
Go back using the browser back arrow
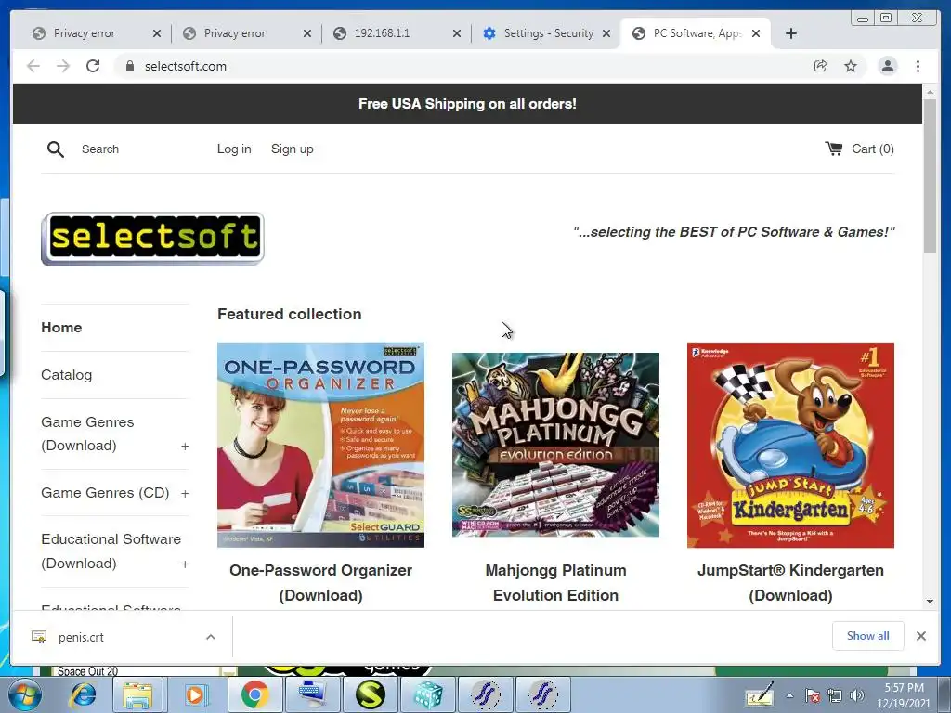click(33, 66)
